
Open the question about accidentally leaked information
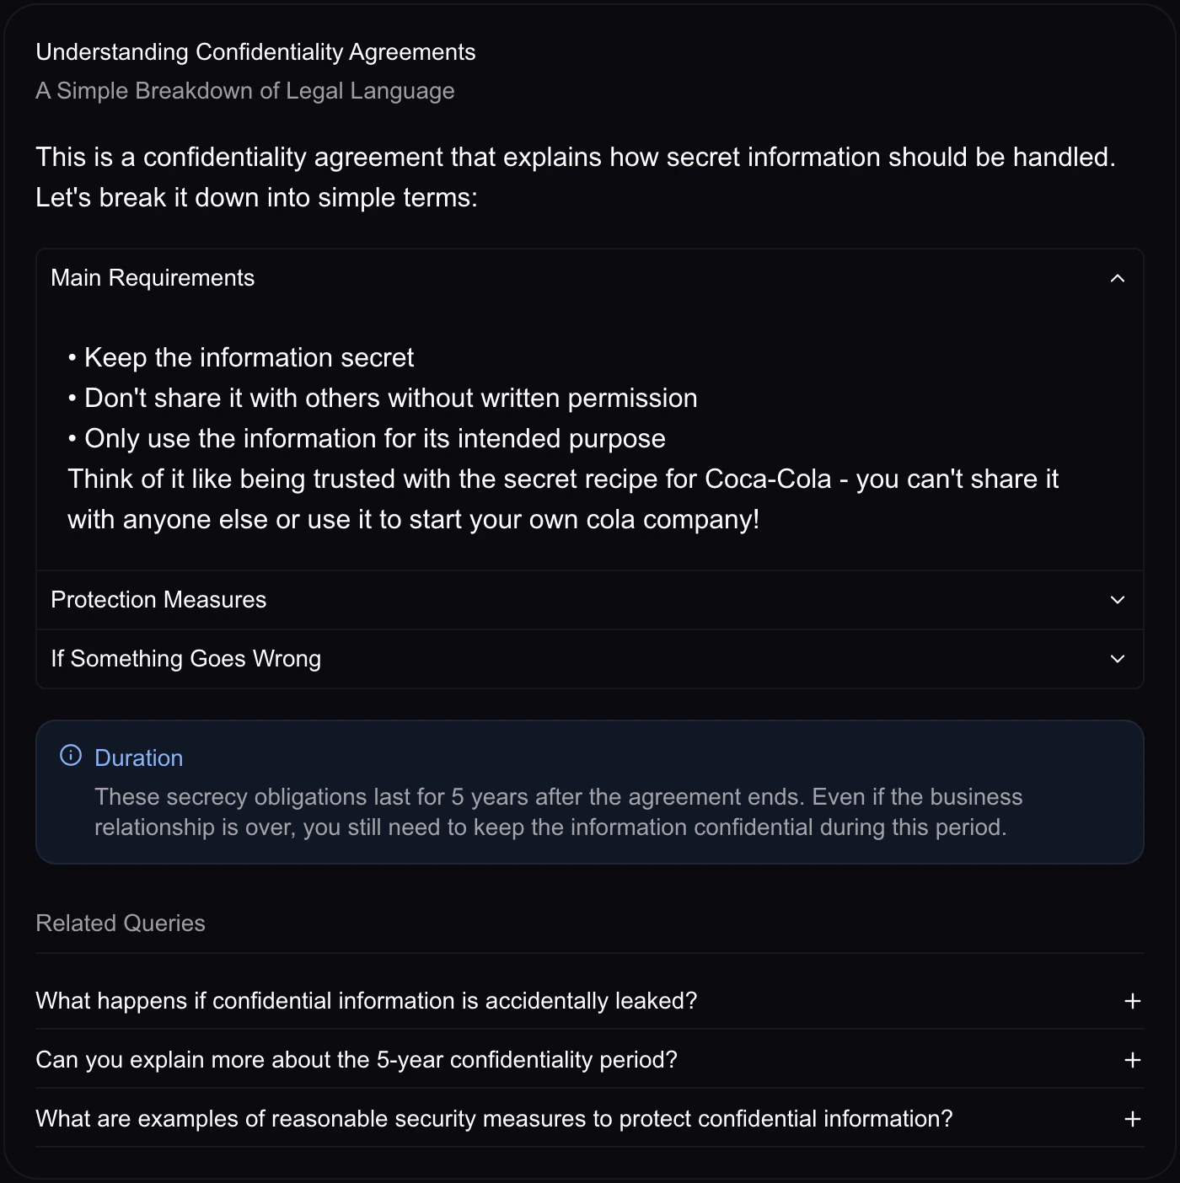366,1001
